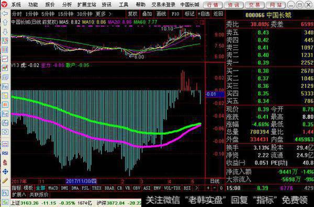
Task: Switch to 30分钟 chart period
Action: point(84,14)
